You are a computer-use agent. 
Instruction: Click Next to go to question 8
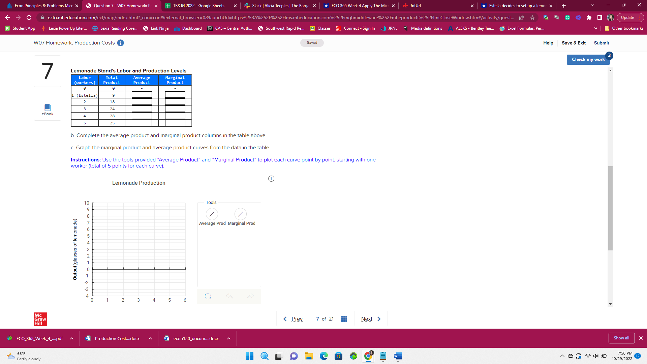pos(367,318)
